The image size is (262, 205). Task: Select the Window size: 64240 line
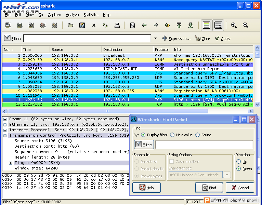[x=36, y=168]
